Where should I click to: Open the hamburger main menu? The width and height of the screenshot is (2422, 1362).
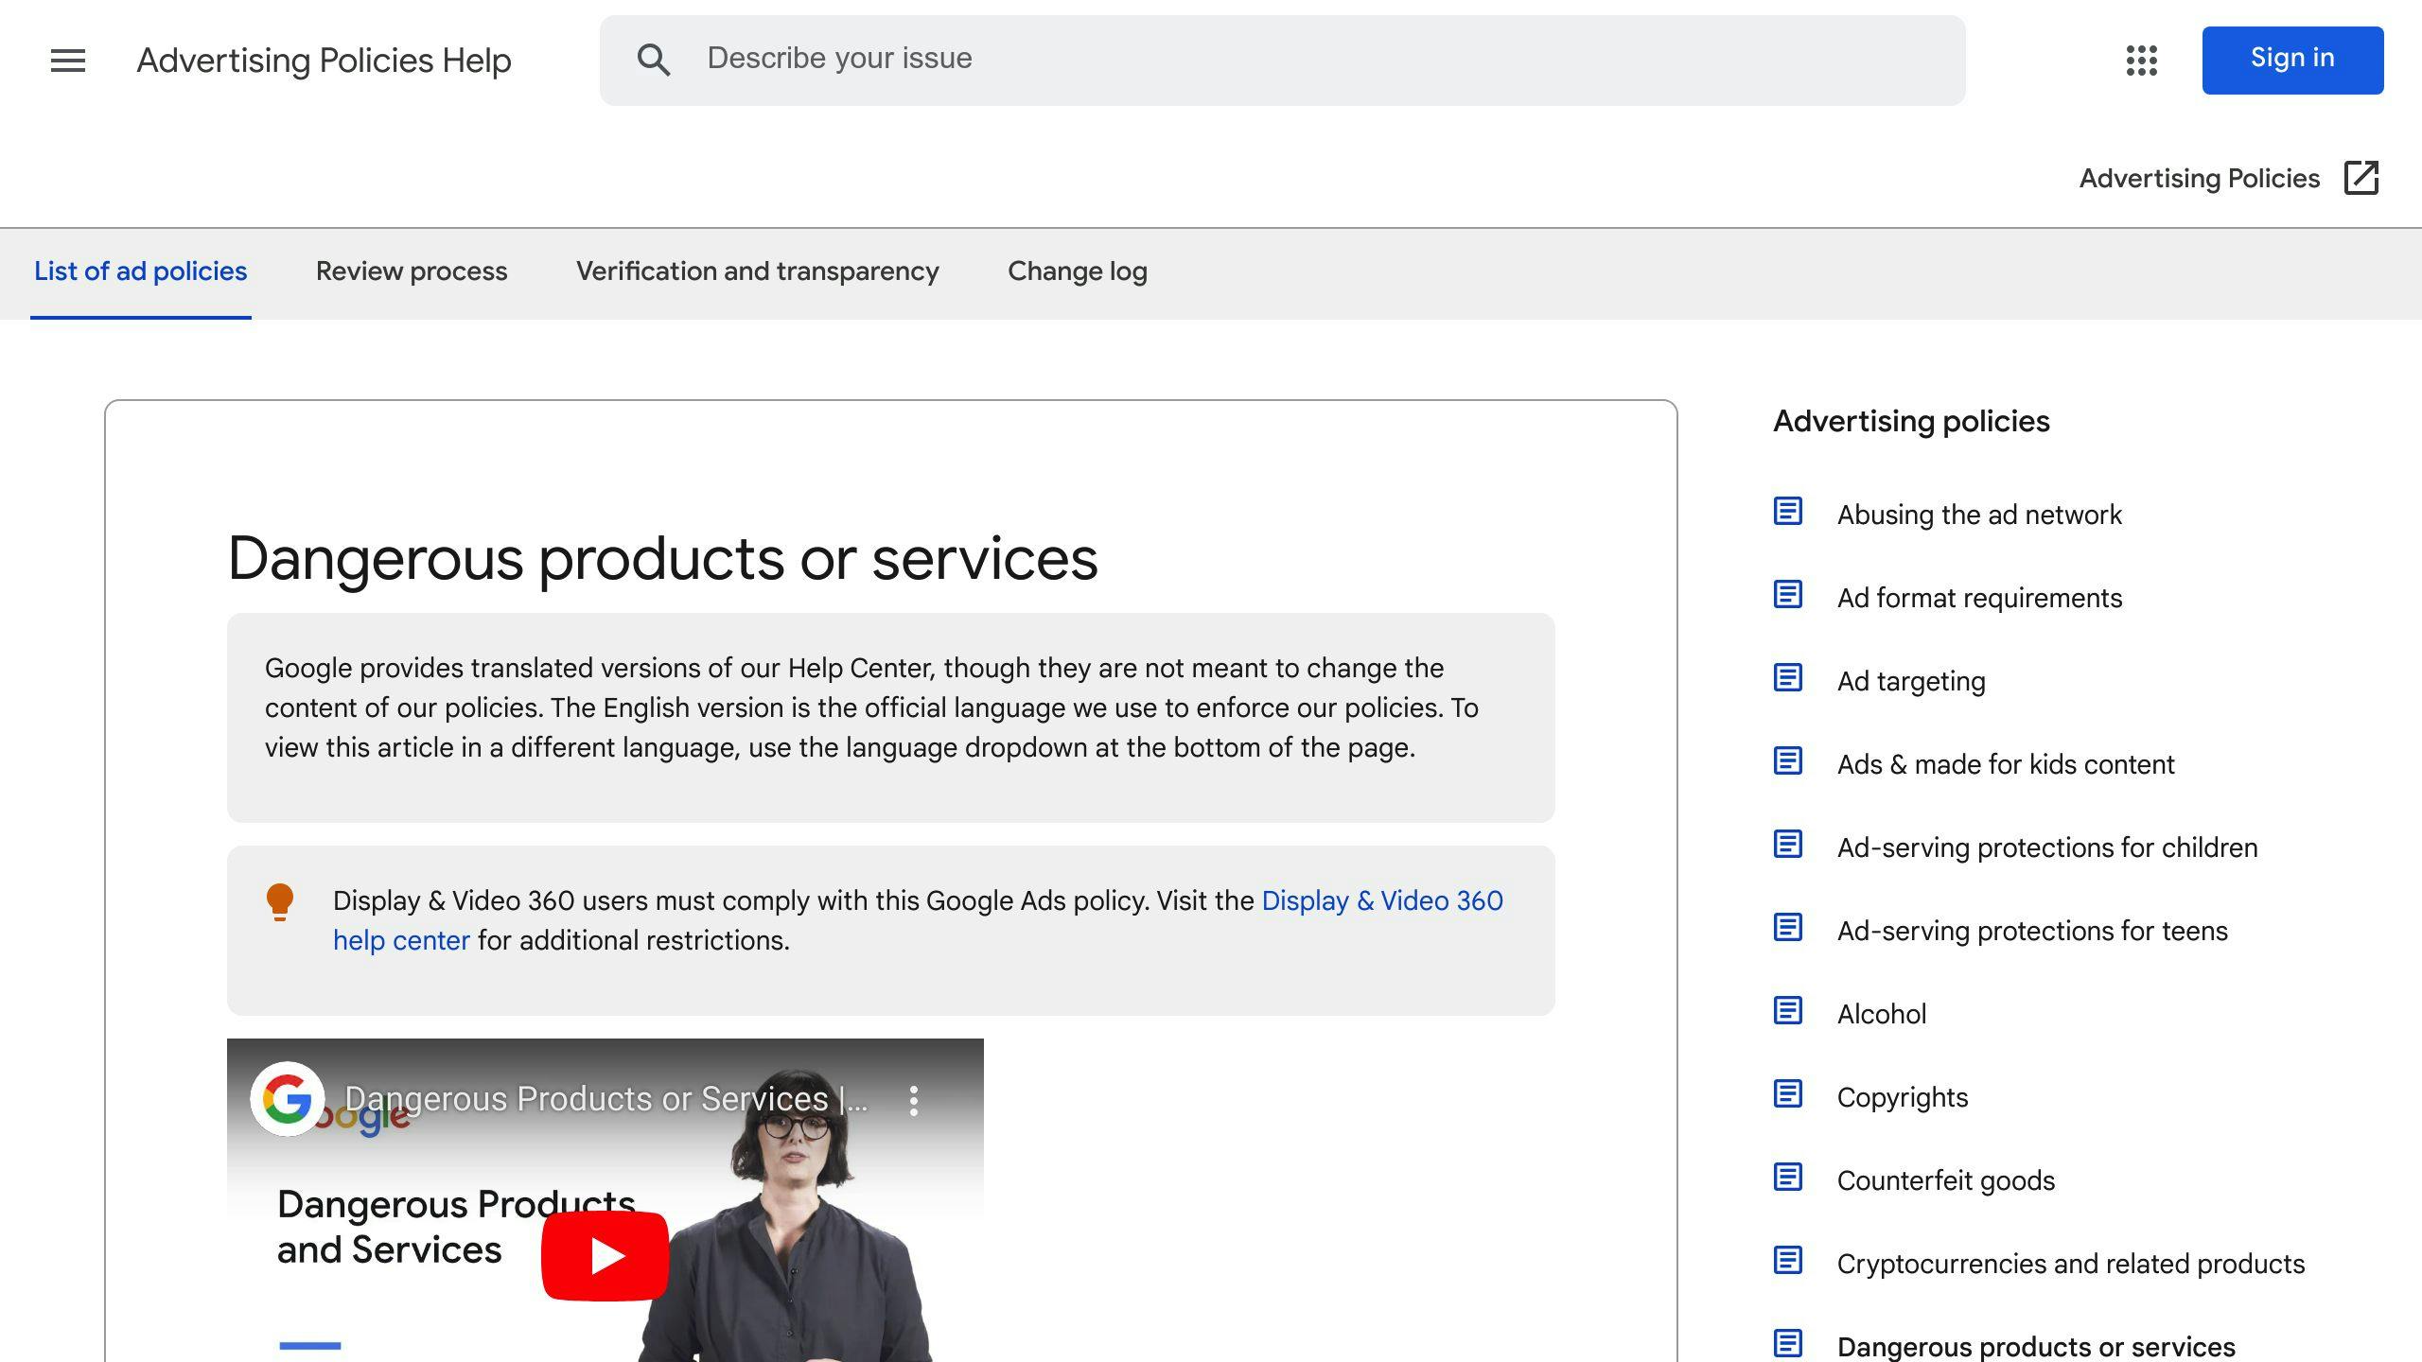68,61
